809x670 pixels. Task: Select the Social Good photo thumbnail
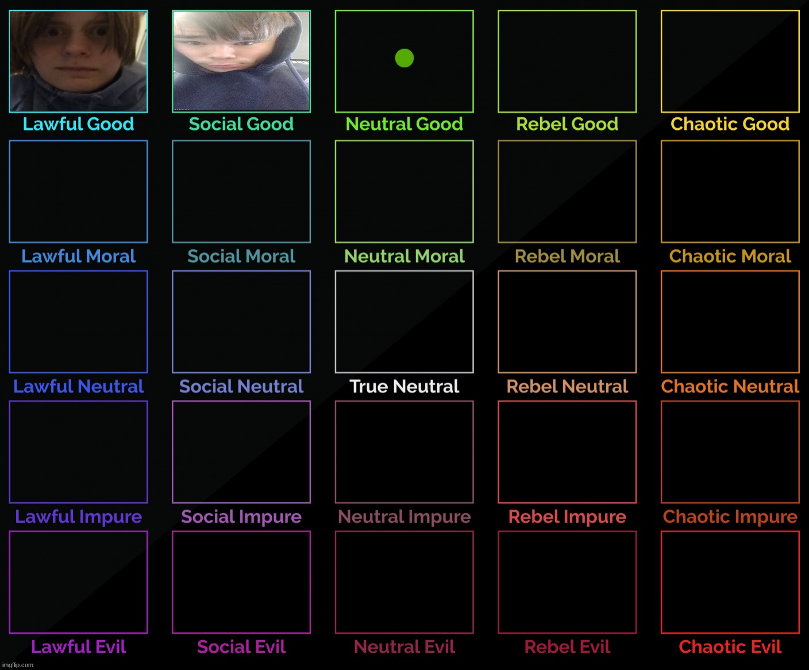pos(241,61)
